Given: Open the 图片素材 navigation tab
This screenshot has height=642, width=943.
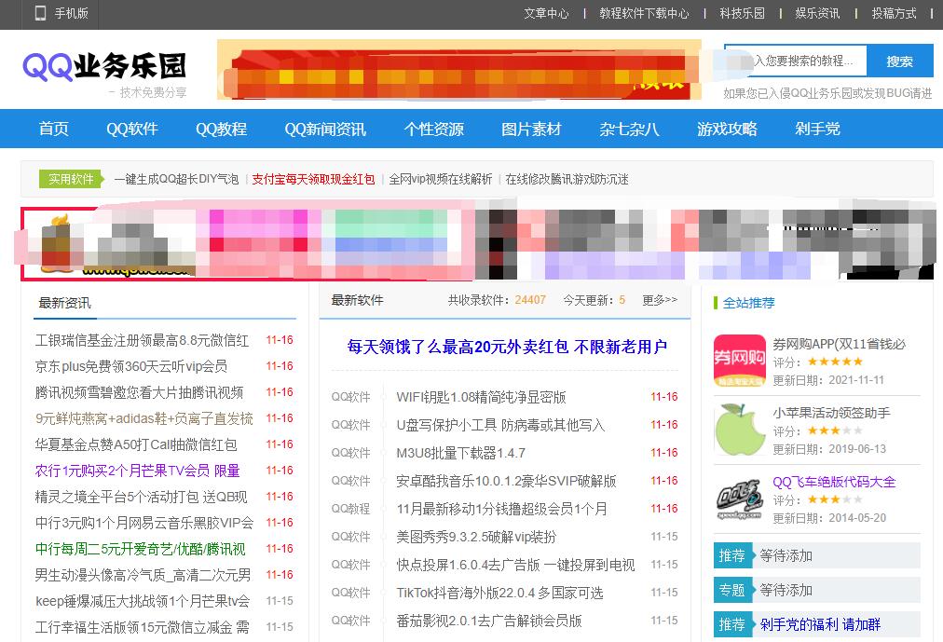Looking at the screenshot, I should (532, 129).
